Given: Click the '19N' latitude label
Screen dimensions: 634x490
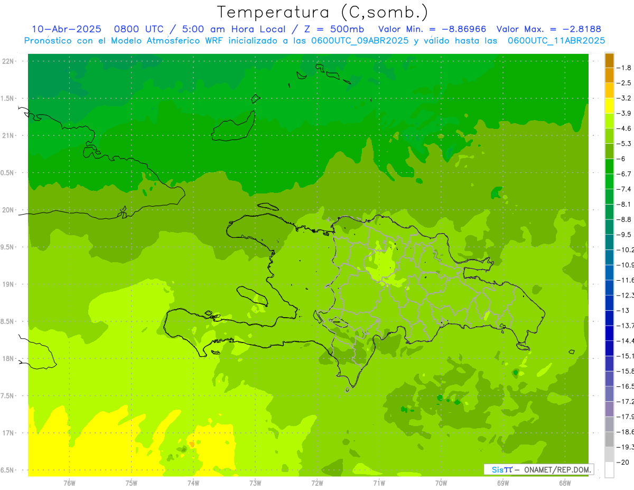Looking at the screenshot, I should [8, 284].
